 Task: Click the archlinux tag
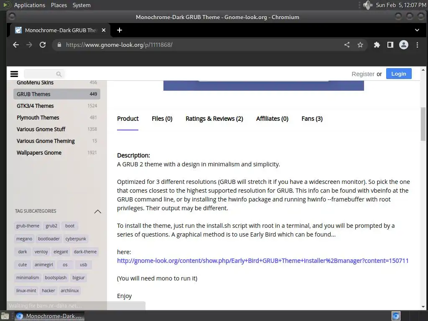[x=70, y=291]
